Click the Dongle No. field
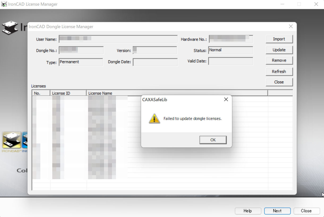The height and width of the screenshot is (217, 324). point(81,50)
